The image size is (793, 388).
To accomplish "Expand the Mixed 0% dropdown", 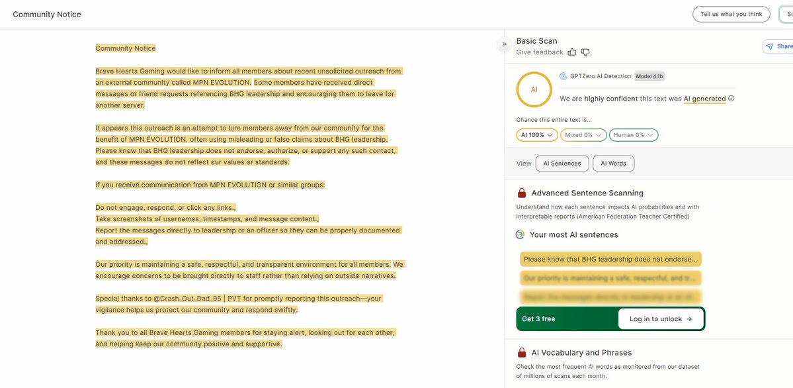I will pyautogui.click(x=583, y=135).
